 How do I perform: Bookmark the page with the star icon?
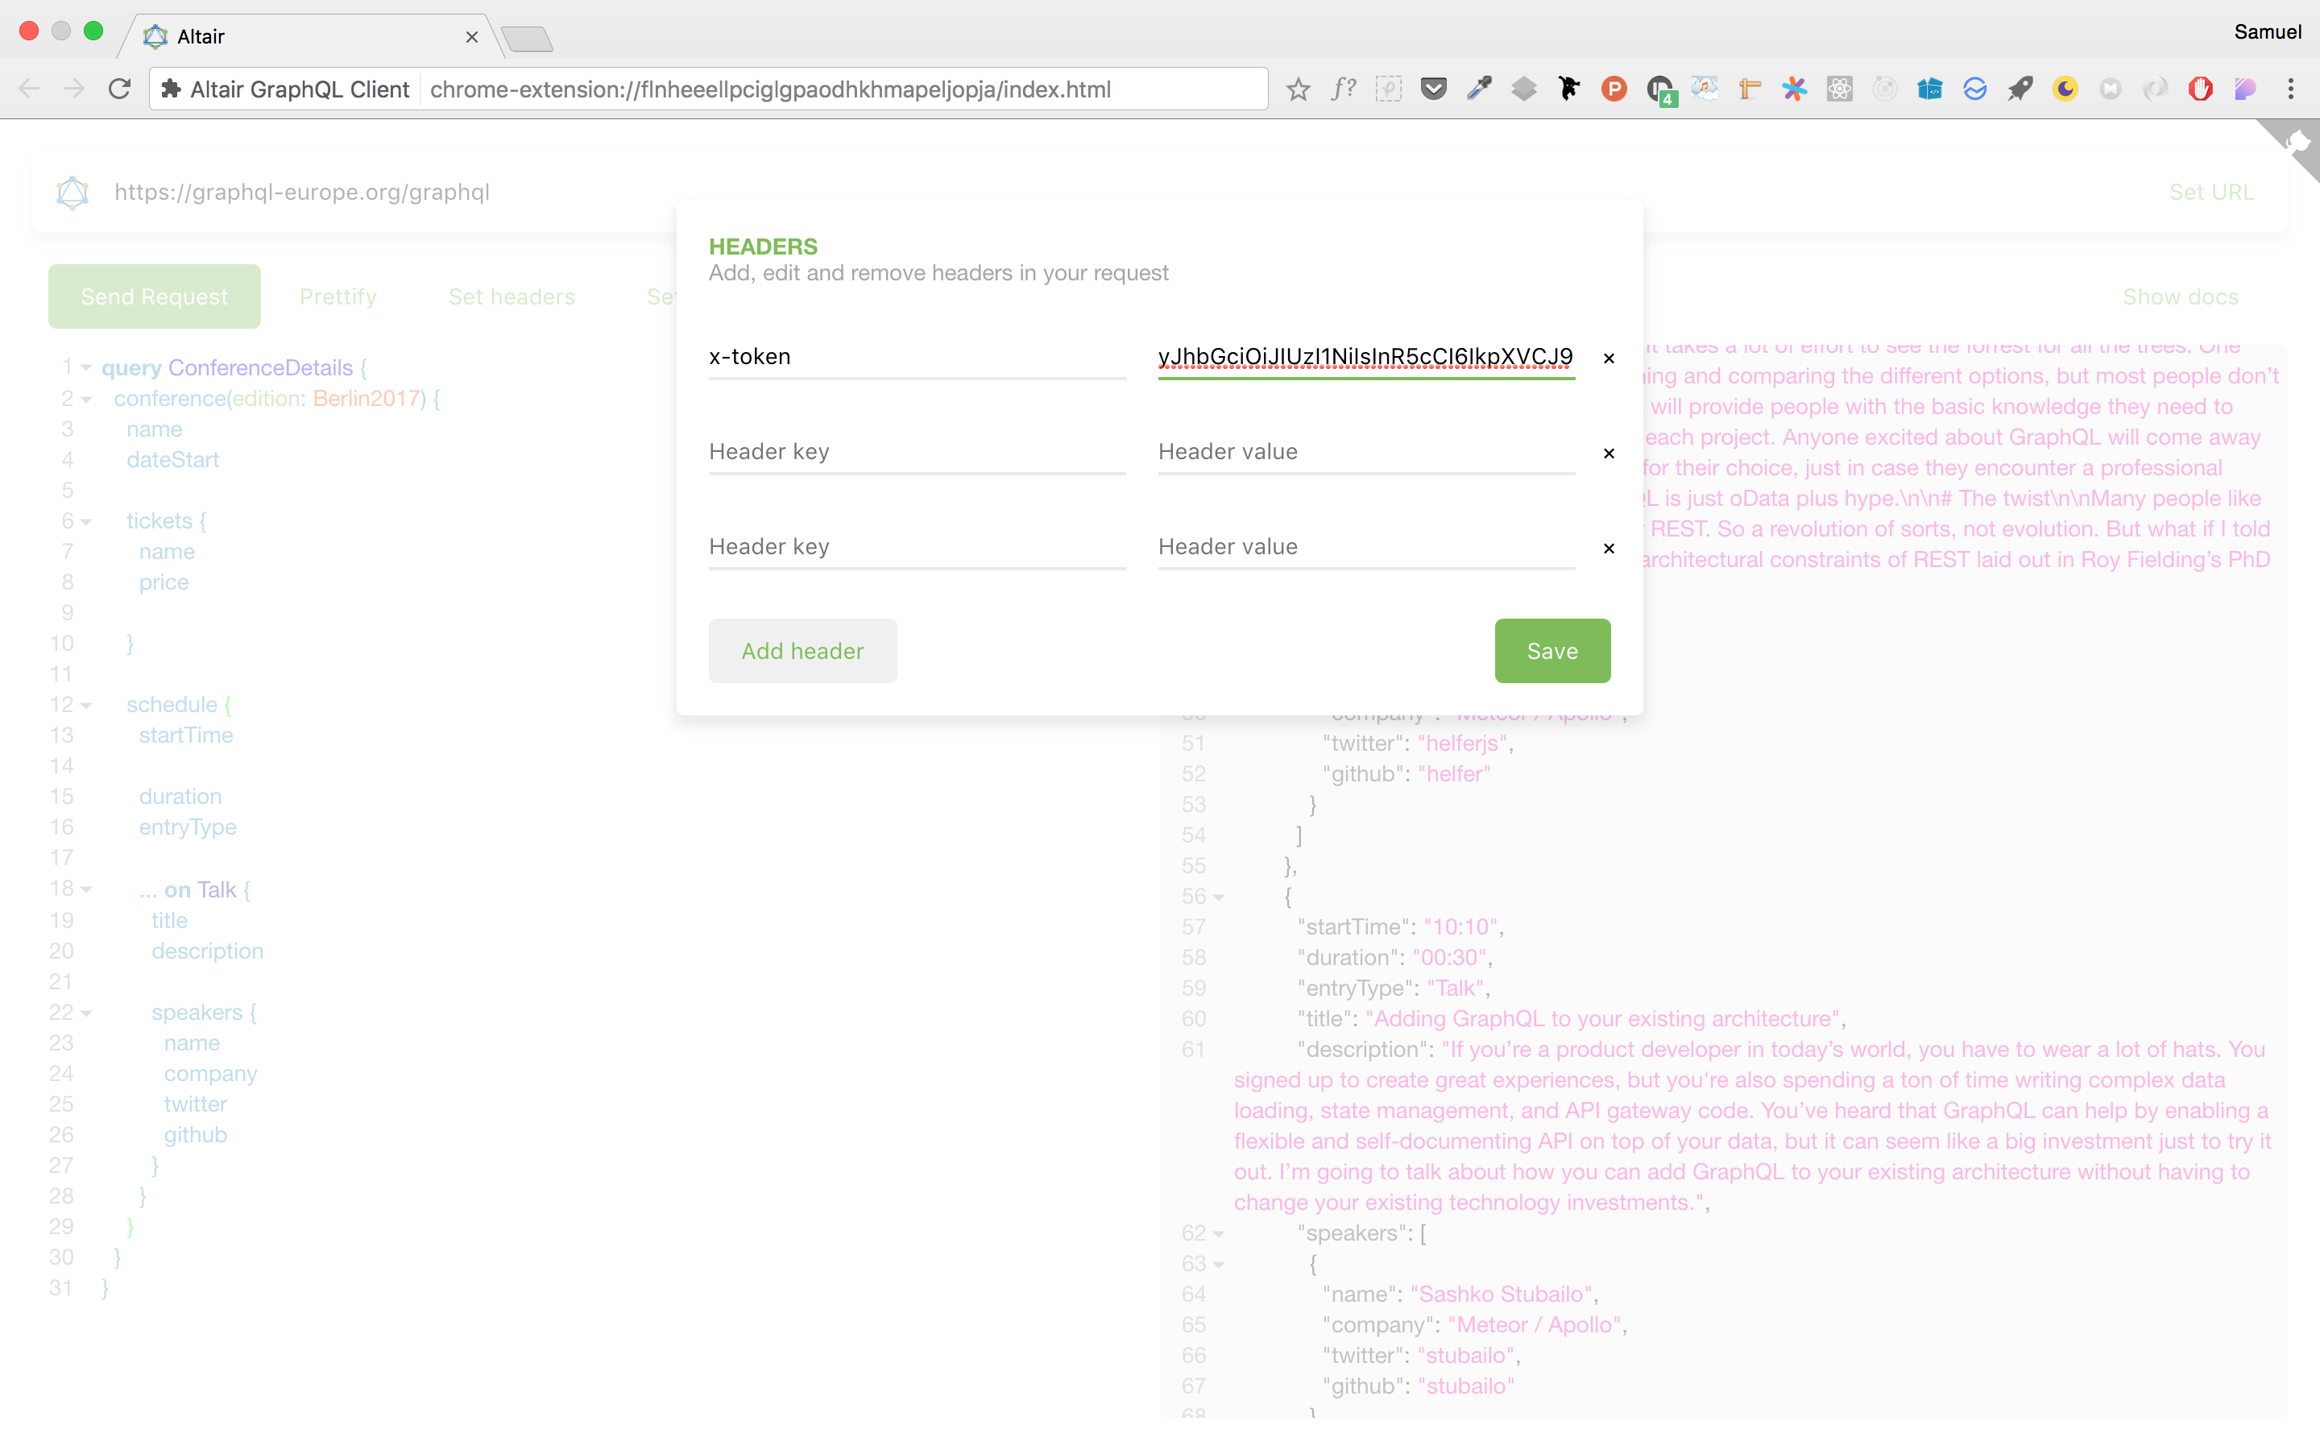pyautogui.click(x=1299, y=89)
